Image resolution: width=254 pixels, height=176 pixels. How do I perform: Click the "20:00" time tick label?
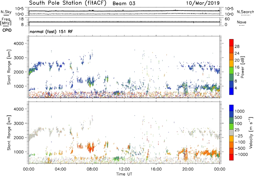tap(188, 169)
